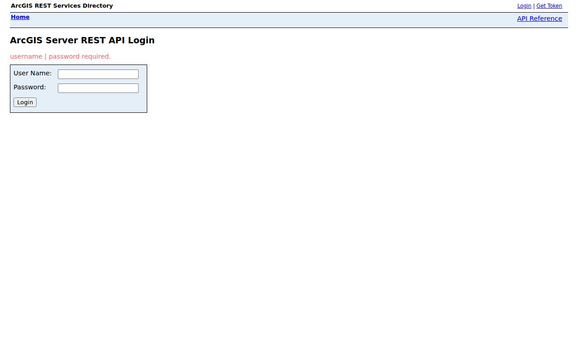Click the 'ArcGIS Server REST API Login' heading
578x361 pixels.
(x=82, y=40)
